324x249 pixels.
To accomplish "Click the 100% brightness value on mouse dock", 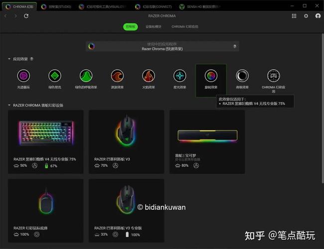I will coord(24,235).
